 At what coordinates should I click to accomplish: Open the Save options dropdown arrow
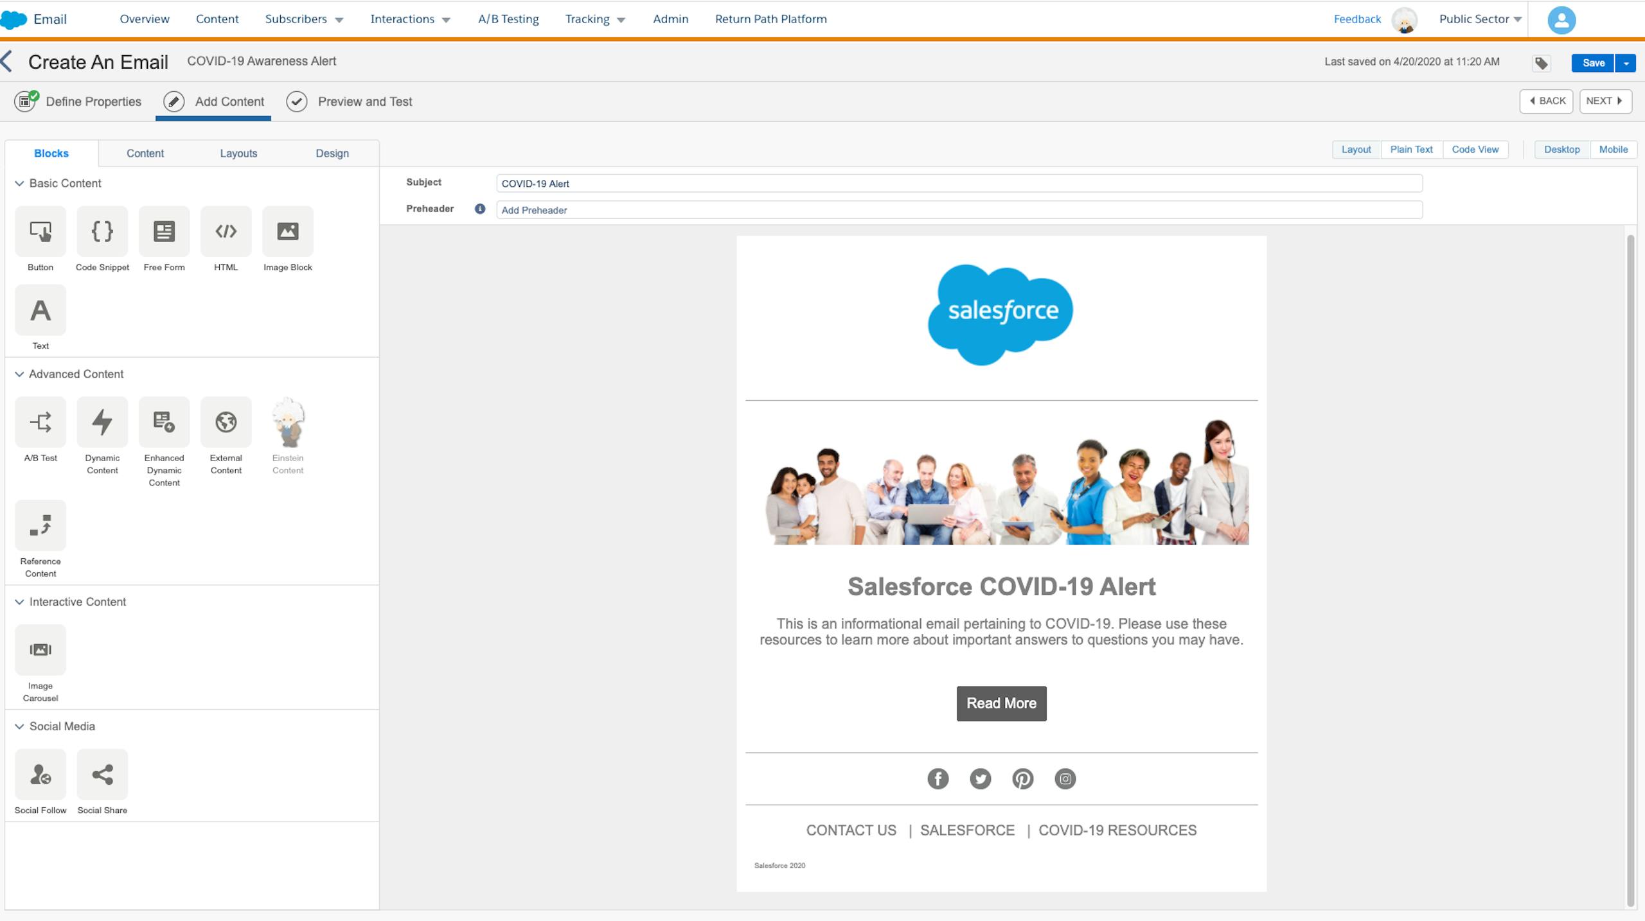(x=1626, y=63)
